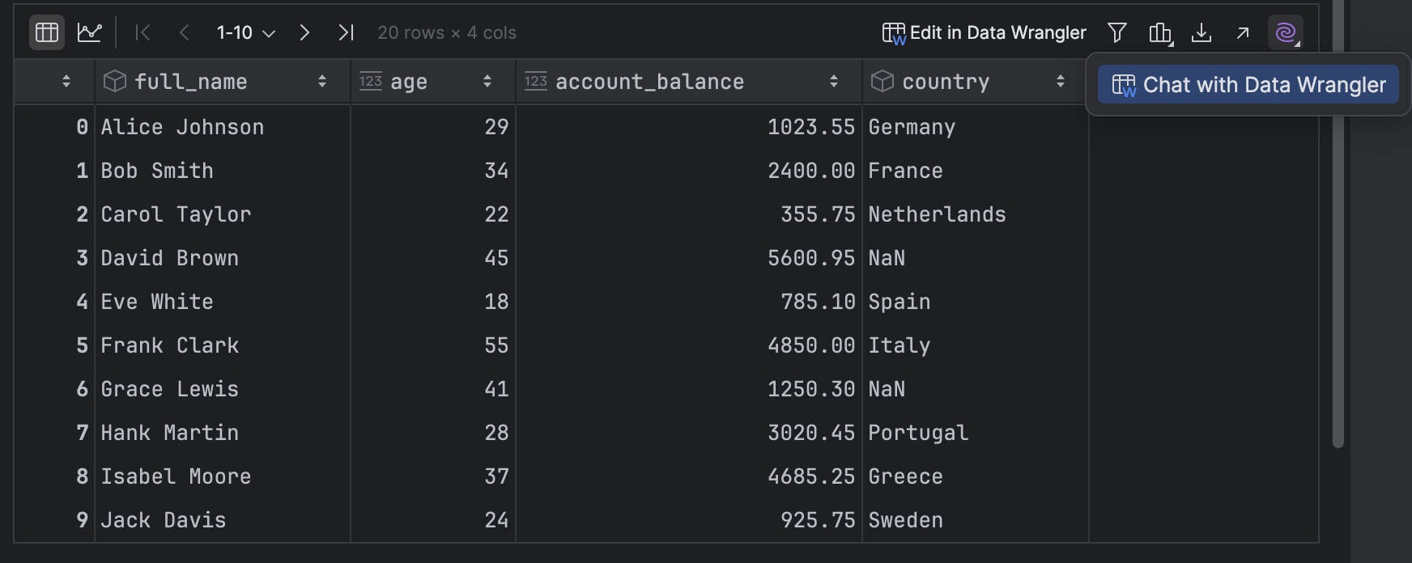Select the Netherlands country cell
This screenshot has width=1412, height=563.
pyautogui.click(x=937, y=214)
